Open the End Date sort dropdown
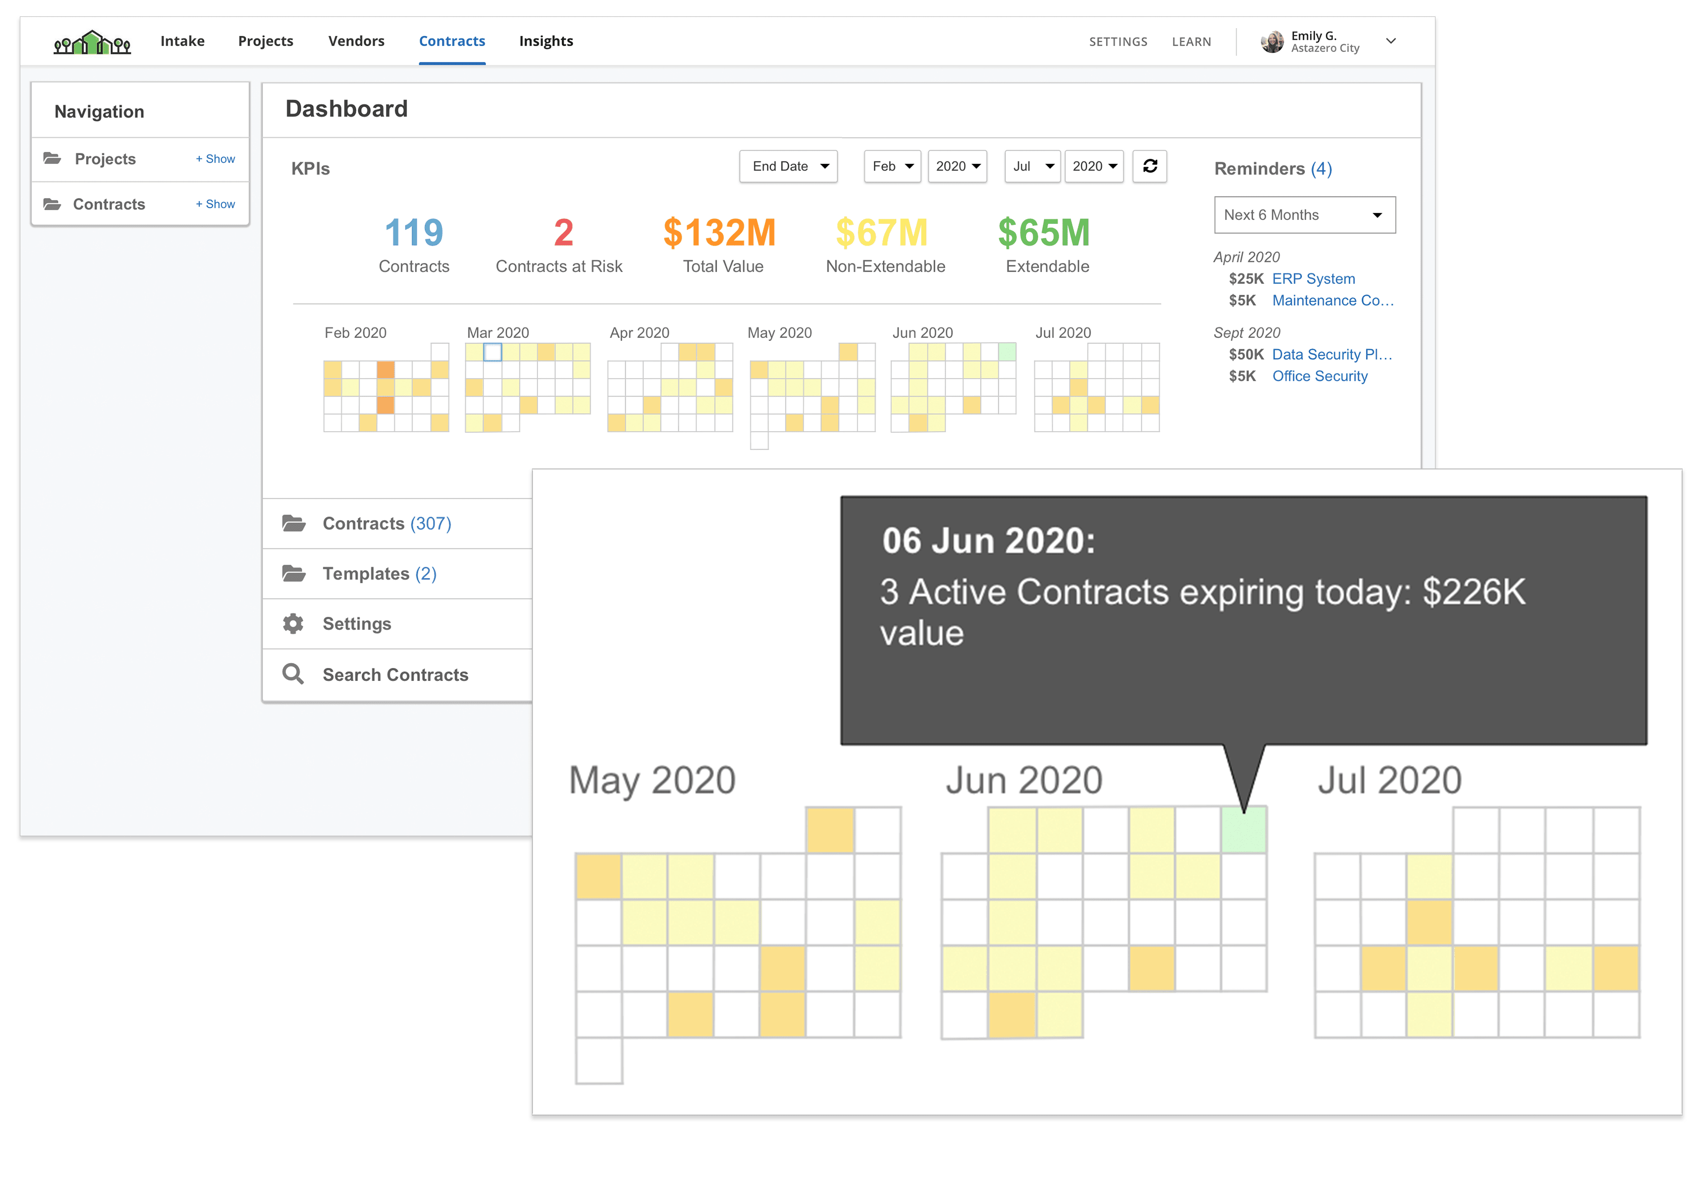1697x1191 pixels. pyautogui.click(x=788, y=166)
